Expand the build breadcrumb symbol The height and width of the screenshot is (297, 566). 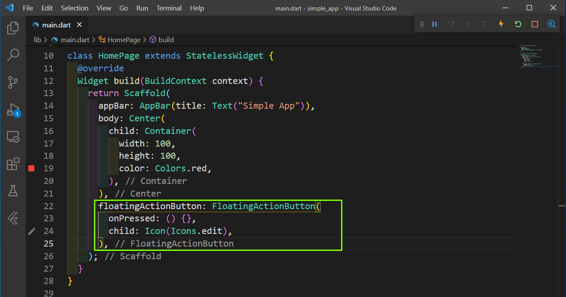[x=162, y=40]
